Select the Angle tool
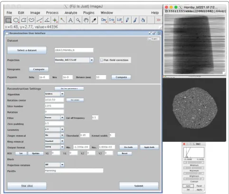Screen dimensions: 229x194 (47, 20)
